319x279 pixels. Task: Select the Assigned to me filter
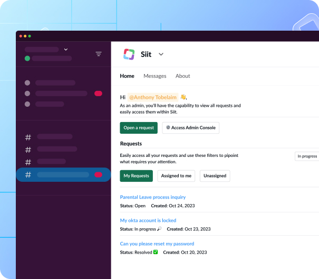point(176,176)
